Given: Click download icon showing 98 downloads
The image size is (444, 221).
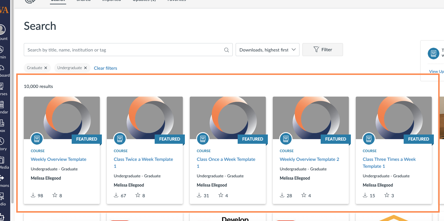Looking at the screenshot, I should coord(33,195).
